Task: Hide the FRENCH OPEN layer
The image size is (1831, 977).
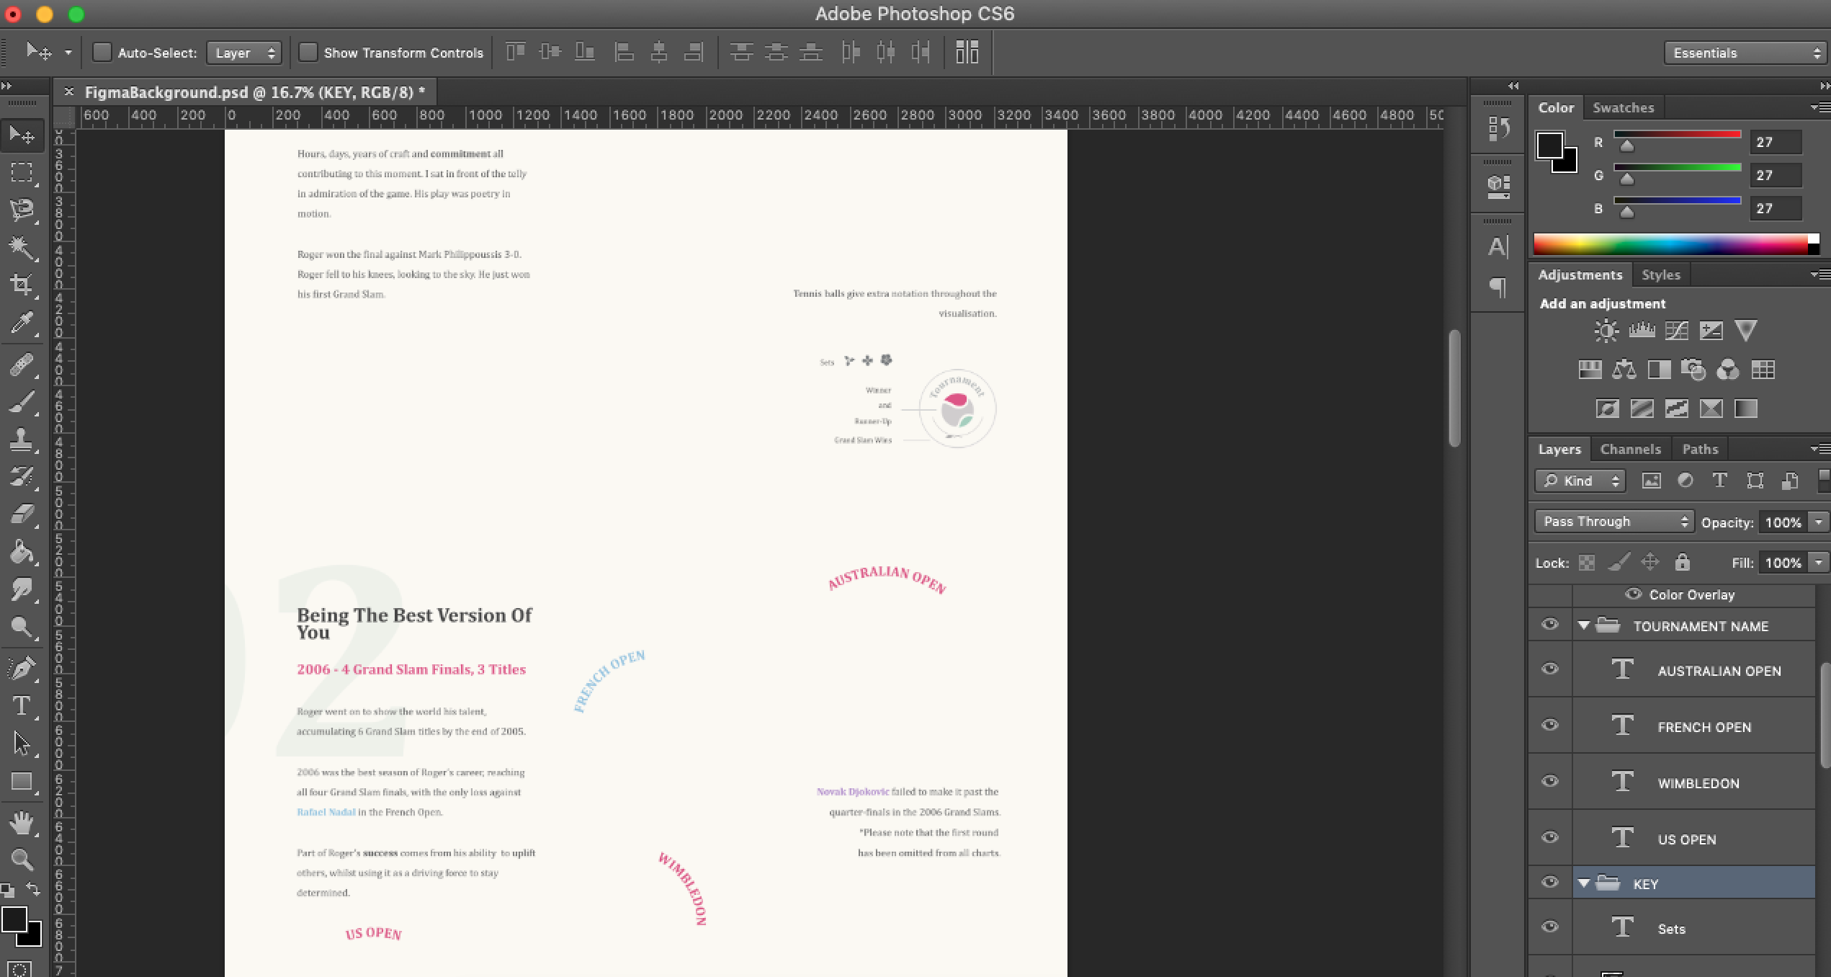Action: coord(1550,726)
